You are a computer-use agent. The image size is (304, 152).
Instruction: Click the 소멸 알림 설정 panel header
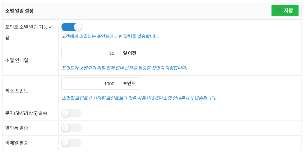[x=19, y=11]
